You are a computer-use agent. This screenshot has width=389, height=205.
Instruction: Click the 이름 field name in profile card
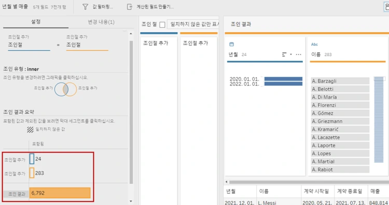316,54
